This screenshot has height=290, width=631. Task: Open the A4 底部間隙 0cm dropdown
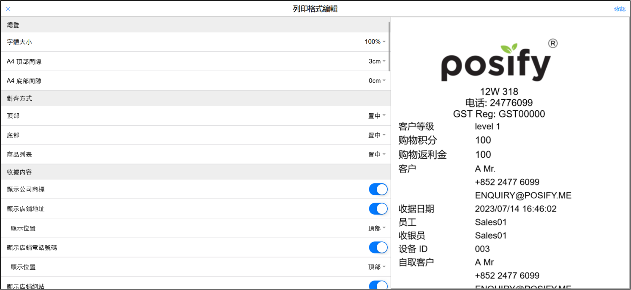[x=377, y=81]
